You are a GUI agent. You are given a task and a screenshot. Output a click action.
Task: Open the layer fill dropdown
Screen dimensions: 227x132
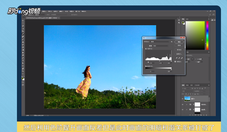(205, 94)
